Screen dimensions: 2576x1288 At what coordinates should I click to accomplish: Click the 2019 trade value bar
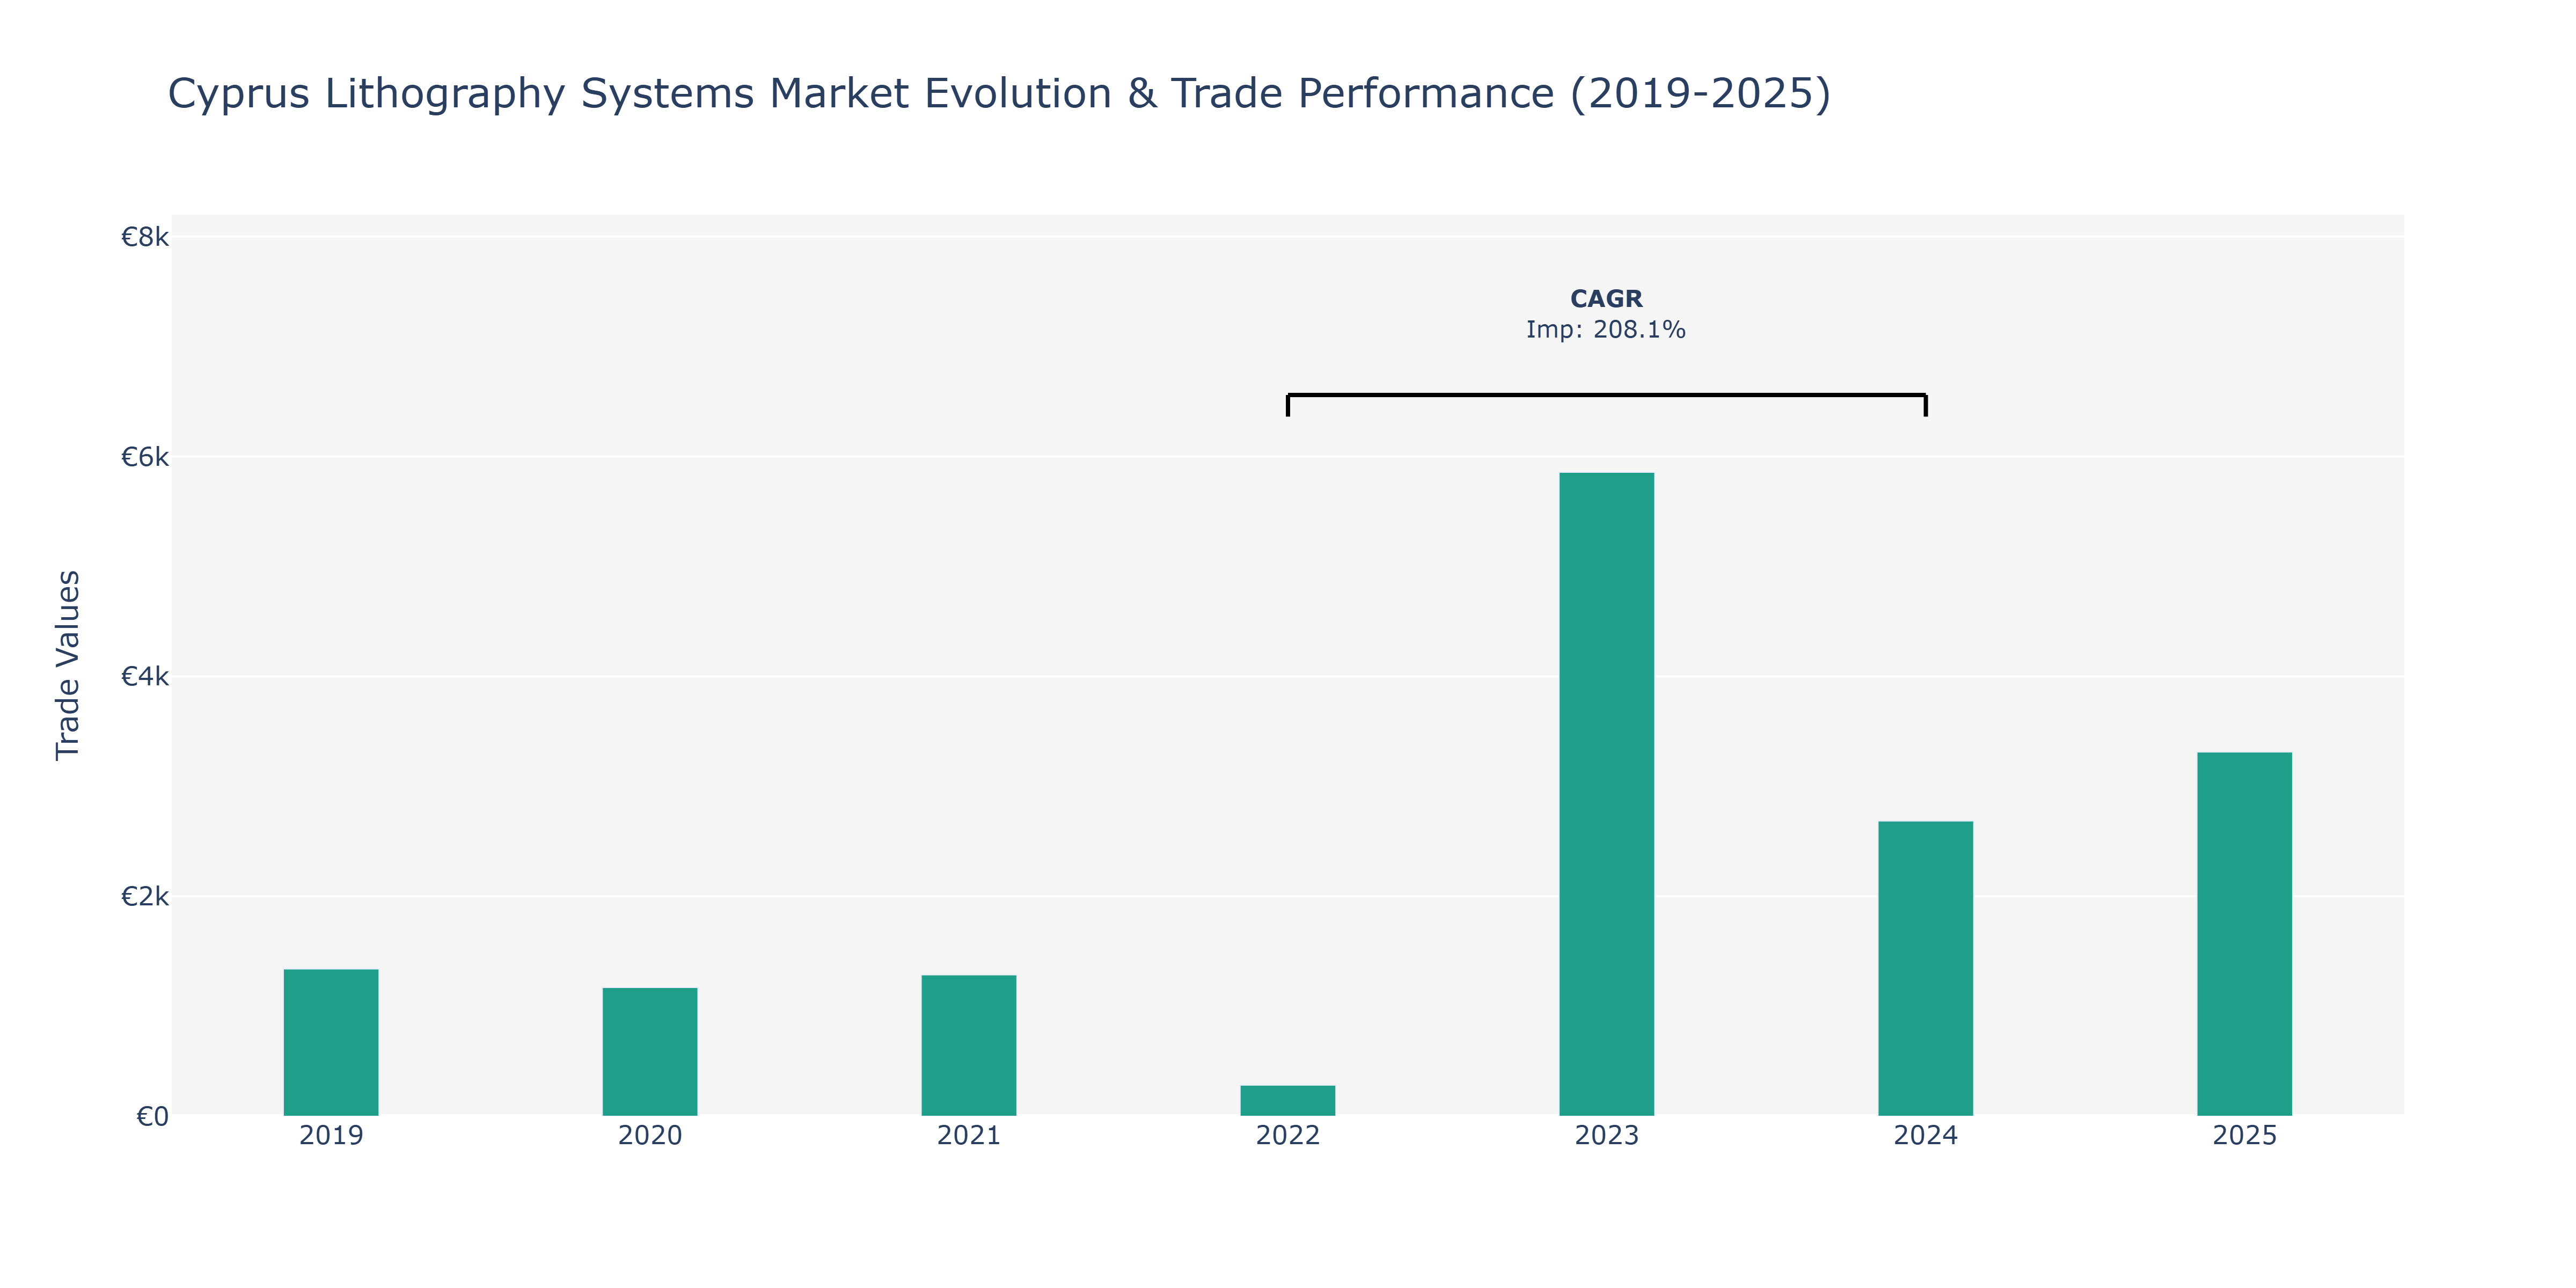(331, 1042)
